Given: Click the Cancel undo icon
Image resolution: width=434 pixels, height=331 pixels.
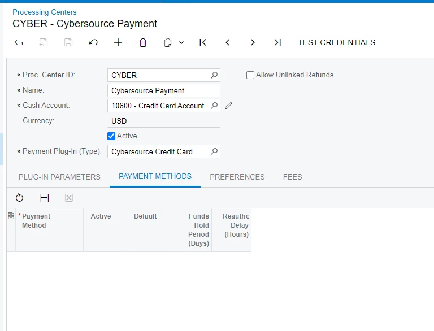Looking at the screenshot, I should tap(93, 42).
